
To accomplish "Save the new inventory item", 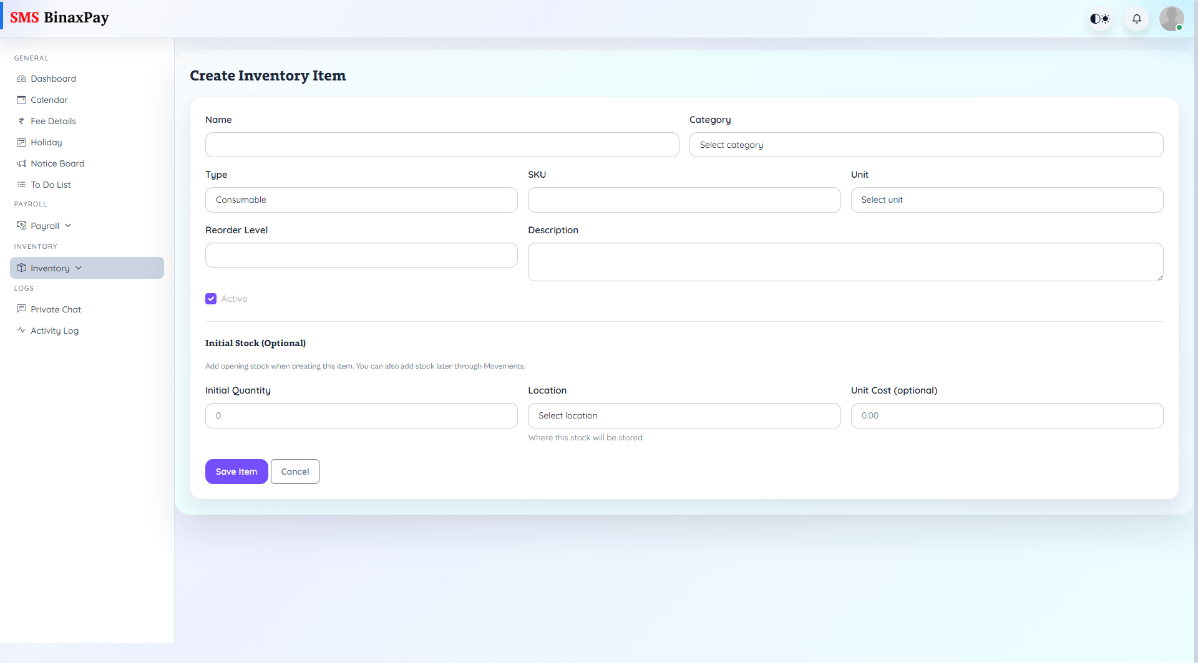I will pos(236,472).
